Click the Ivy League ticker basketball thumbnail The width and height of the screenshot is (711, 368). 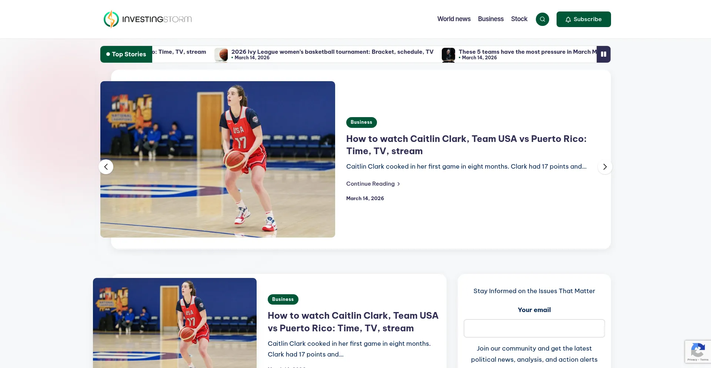click(x=221, y=54)
